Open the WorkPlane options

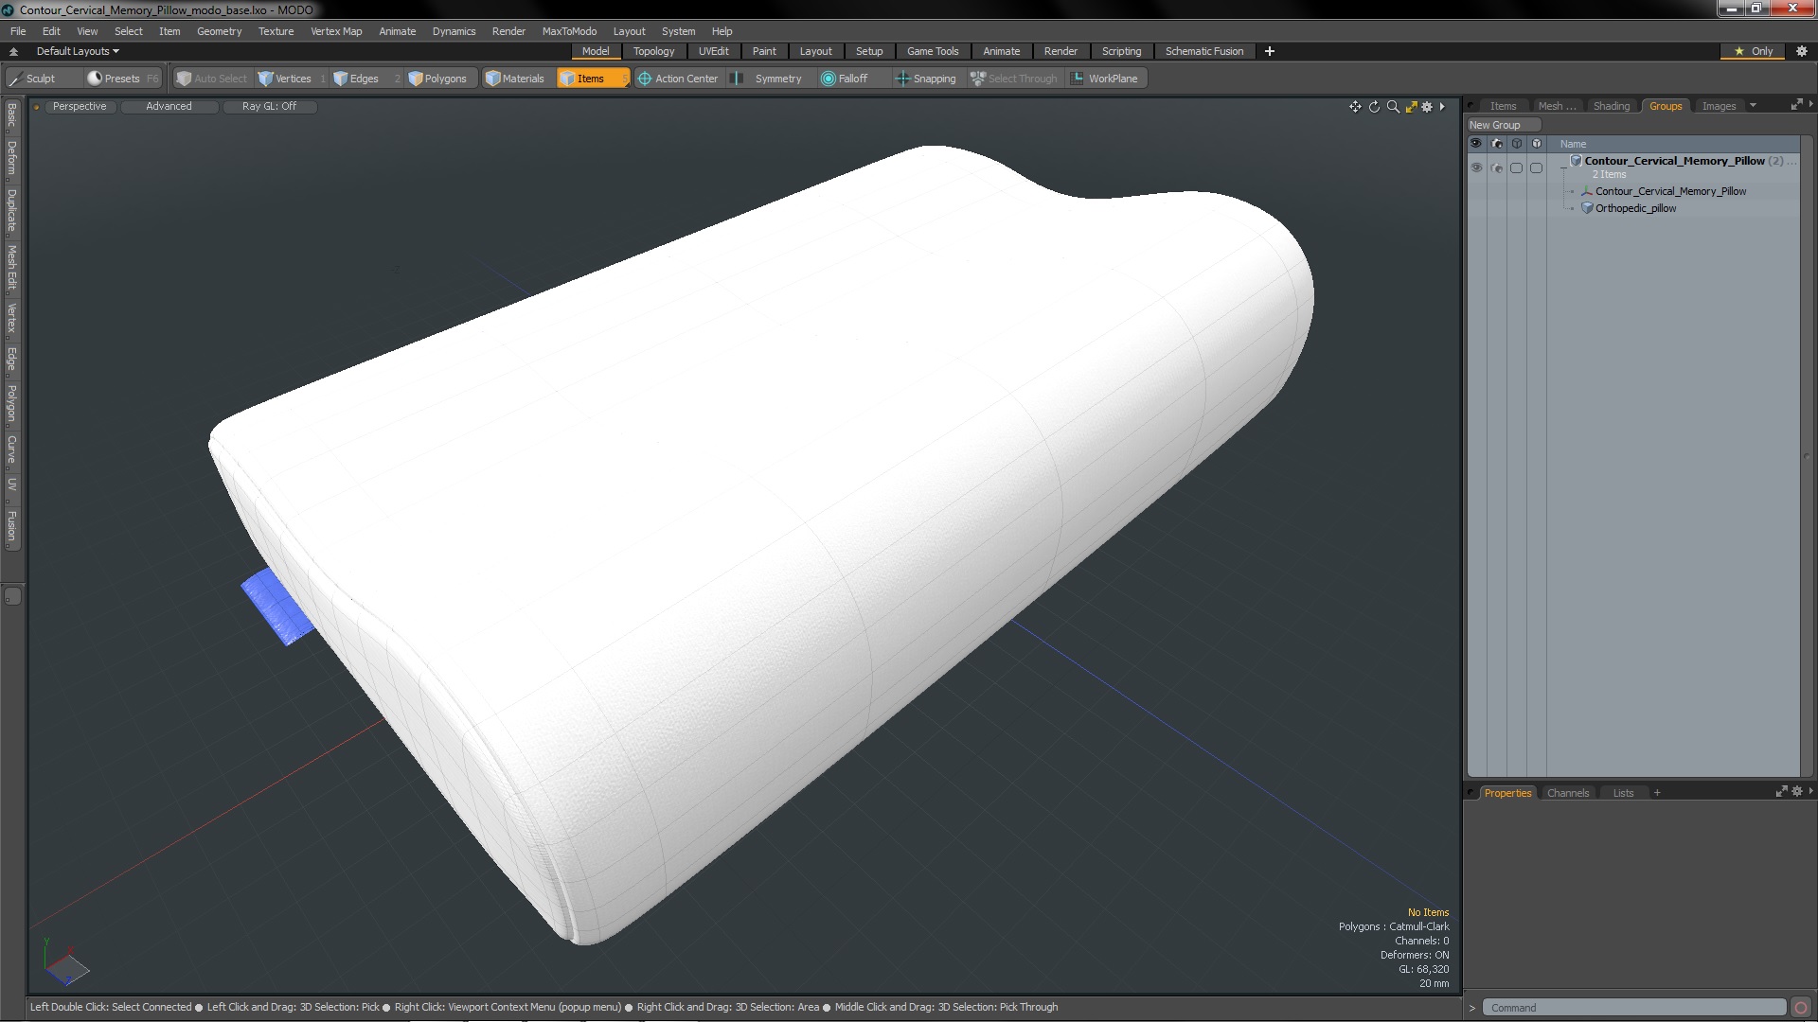[1105, 79]
